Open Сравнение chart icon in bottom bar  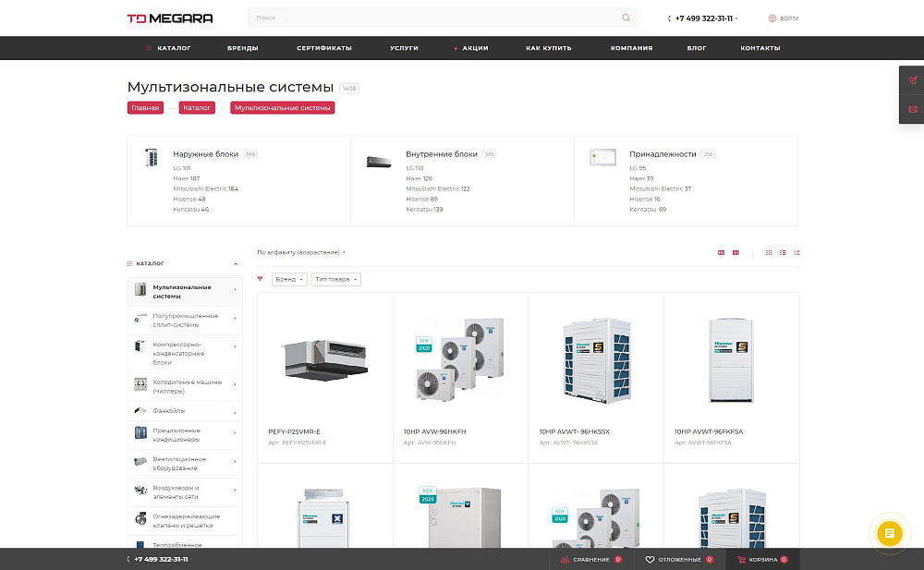[x=565, y=560]
